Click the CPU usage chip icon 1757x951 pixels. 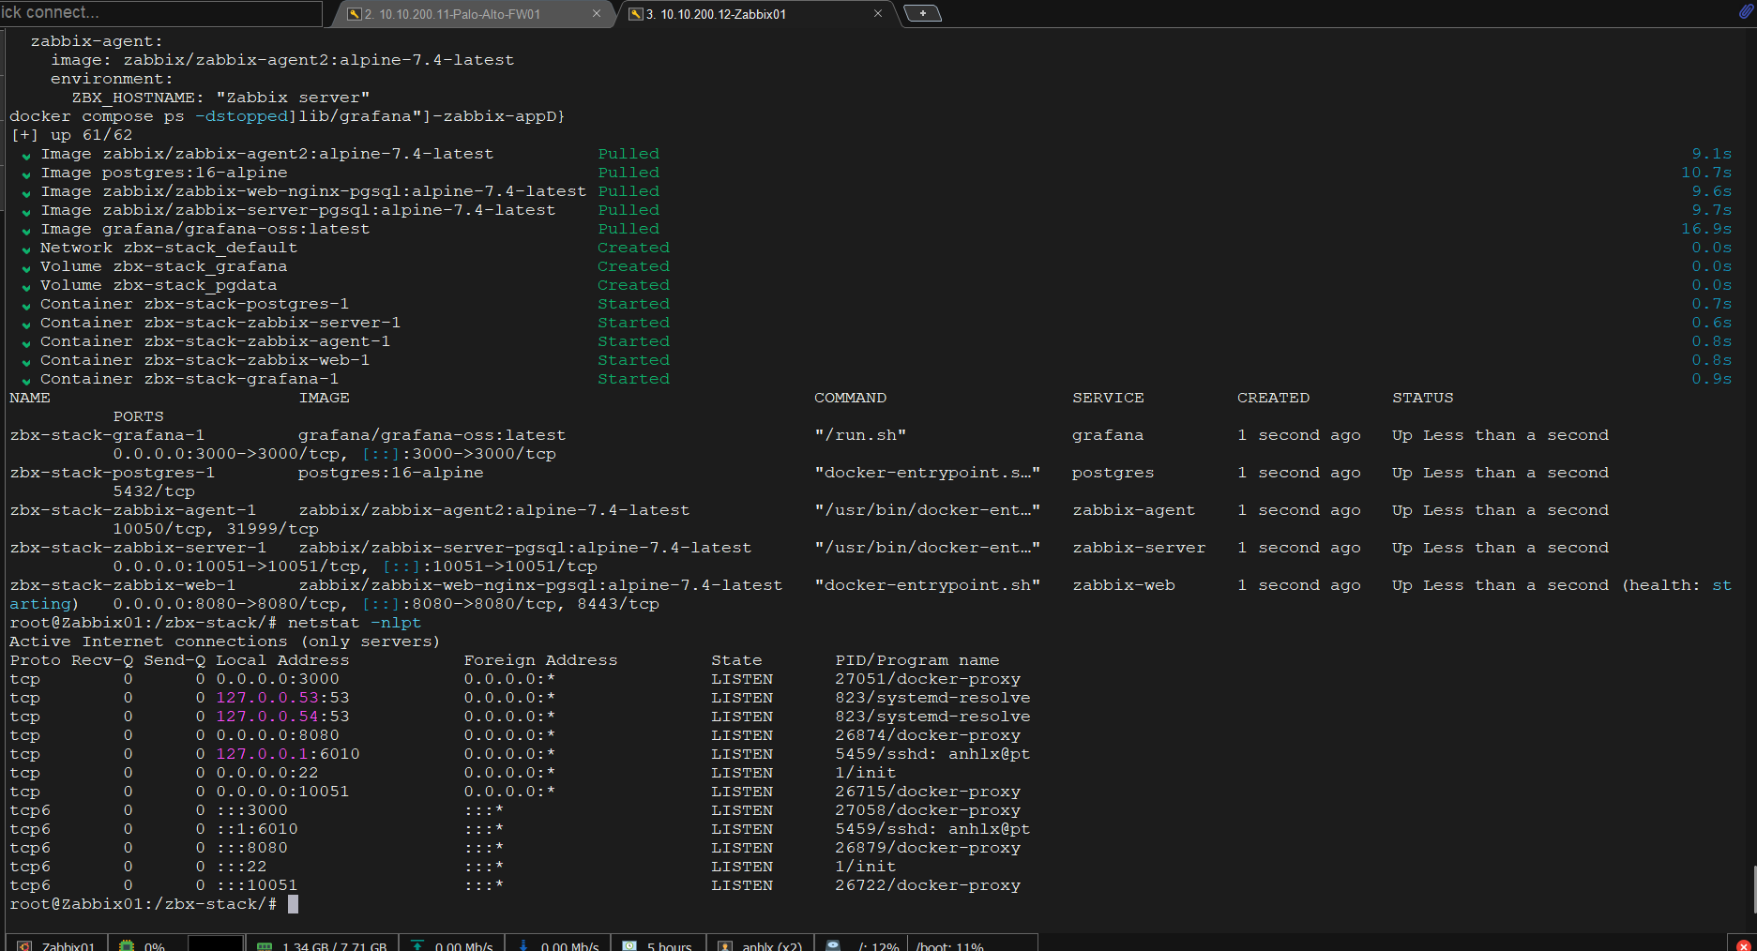[127, 945]
